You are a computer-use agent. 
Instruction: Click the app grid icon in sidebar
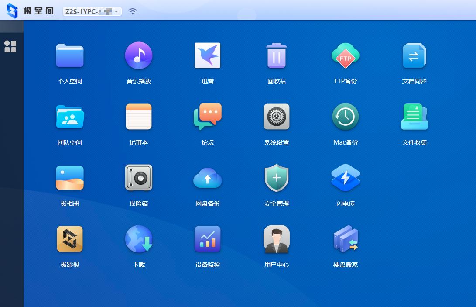10,47
